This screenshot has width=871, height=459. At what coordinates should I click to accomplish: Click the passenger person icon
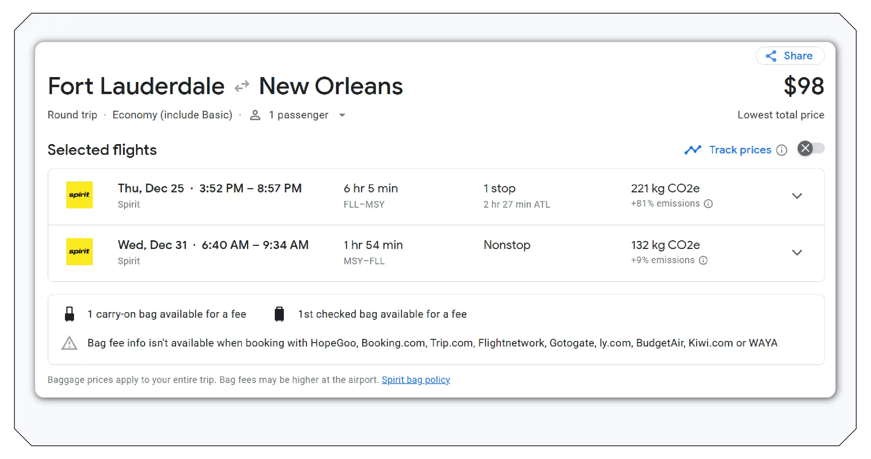click(x=255, y=115)
